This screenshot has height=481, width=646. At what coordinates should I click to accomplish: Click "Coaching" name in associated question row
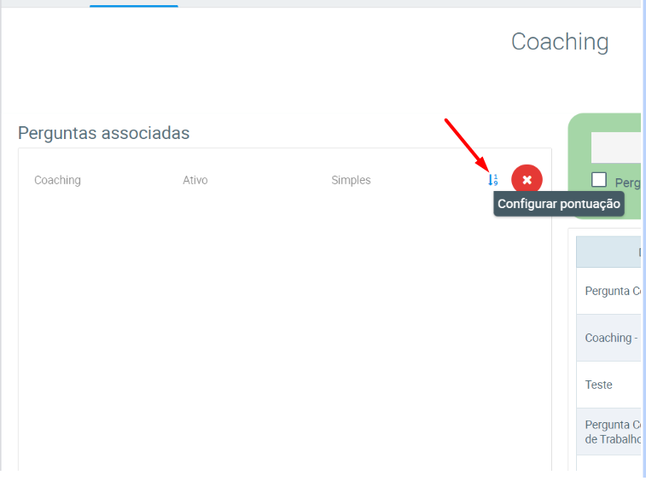(x=57, y=180)
